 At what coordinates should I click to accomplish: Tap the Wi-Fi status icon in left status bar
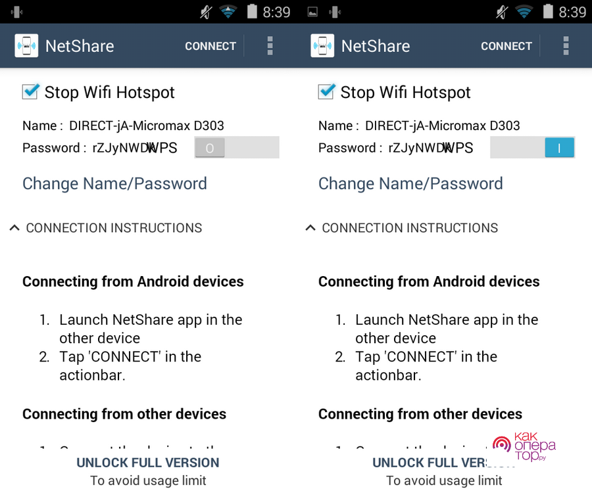(x=228, y=12)
